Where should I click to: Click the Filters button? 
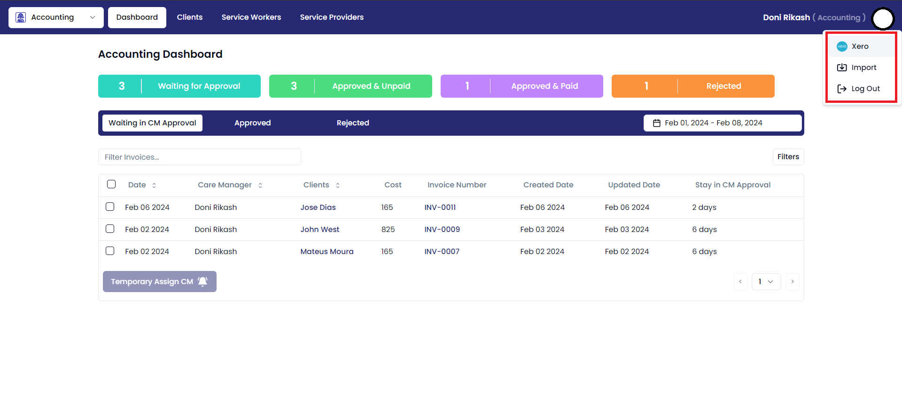click(788, 157)
